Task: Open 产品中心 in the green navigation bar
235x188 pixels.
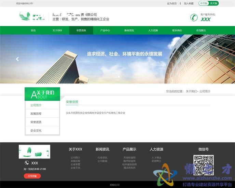Action: click(105, 30)
